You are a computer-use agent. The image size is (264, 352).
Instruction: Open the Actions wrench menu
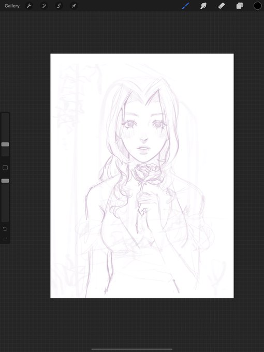click(x=29, y=6)
